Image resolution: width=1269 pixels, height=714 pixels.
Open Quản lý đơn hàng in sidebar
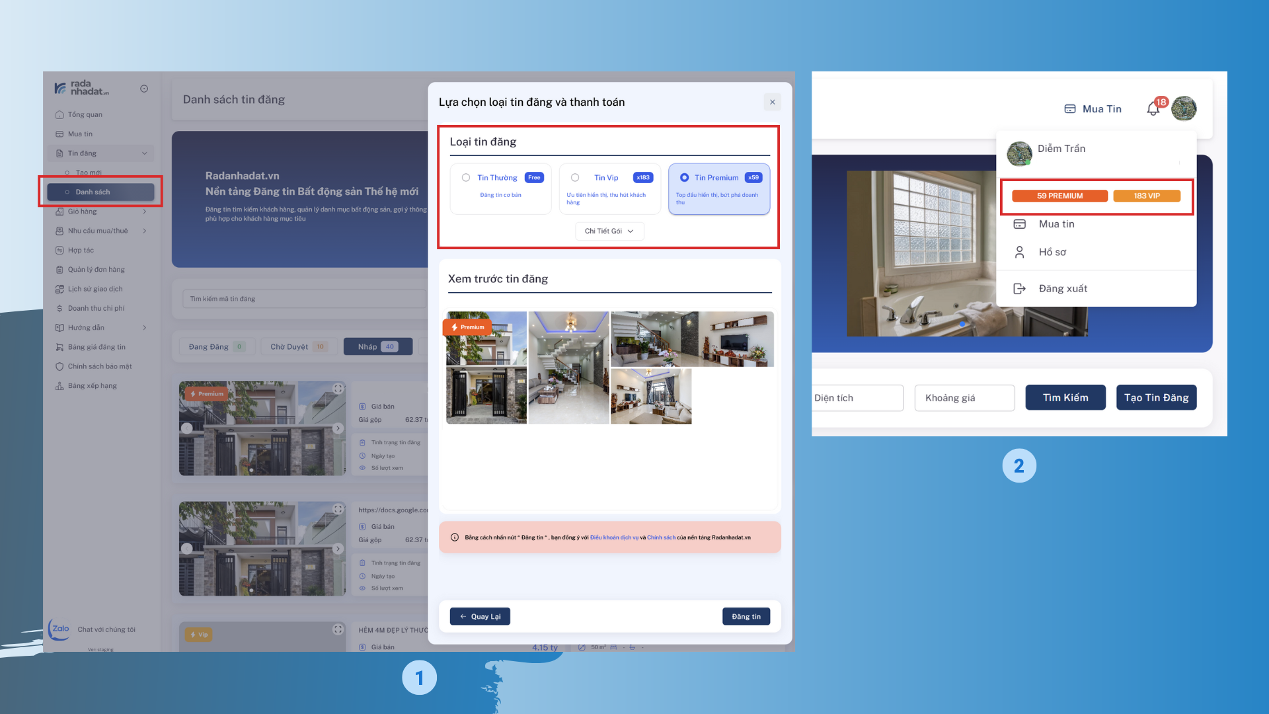(96, 269)
